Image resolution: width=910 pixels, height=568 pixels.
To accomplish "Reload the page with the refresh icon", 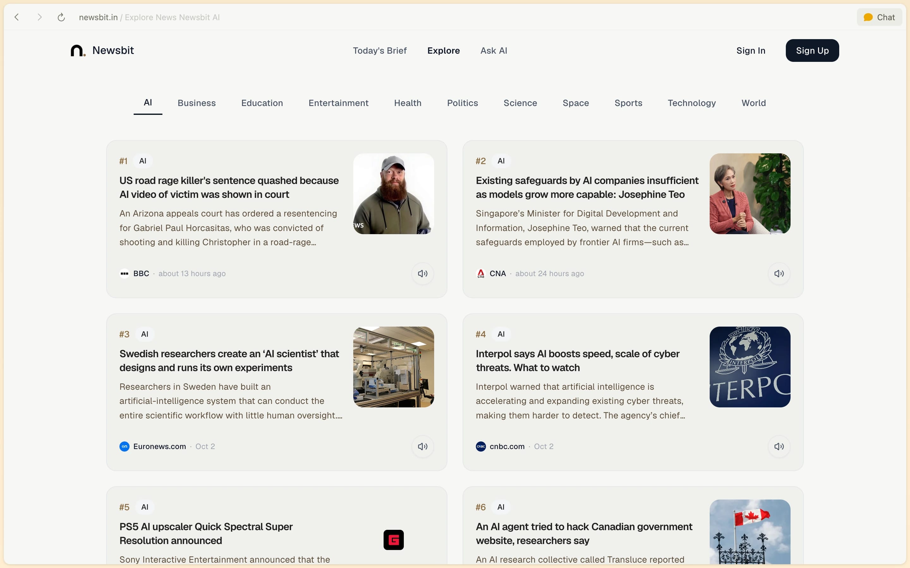I will (61, 17).
